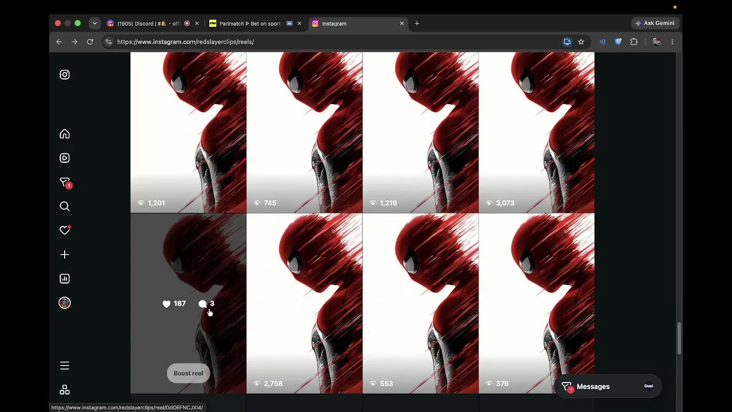Open the Chrome Extensions puzzle icon
The image size is (732, 412).
634,42
